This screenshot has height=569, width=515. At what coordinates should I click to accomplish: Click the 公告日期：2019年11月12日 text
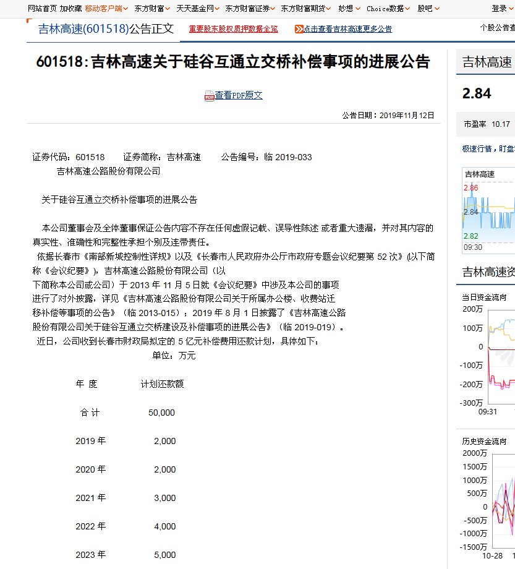tap(388, 116)
